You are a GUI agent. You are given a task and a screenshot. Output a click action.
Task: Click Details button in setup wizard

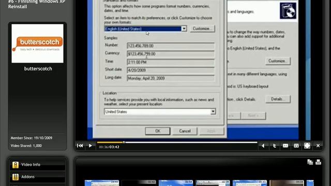click(x=278, y=99)
